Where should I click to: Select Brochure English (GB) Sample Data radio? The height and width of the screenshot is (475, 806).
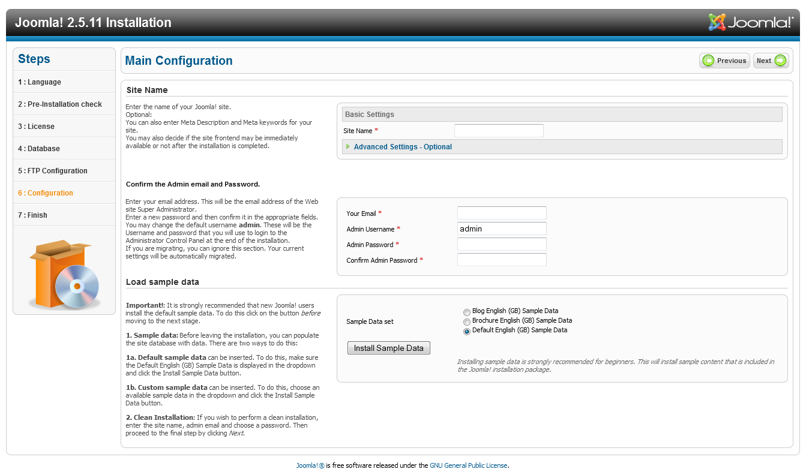click(467, 321)
